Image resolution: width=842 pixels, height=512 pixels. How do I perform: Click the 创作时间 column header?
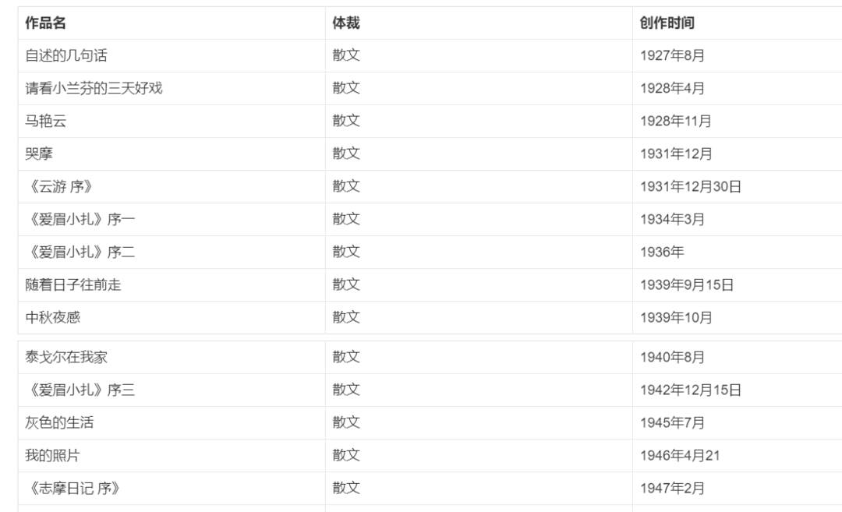coord(667,23)
